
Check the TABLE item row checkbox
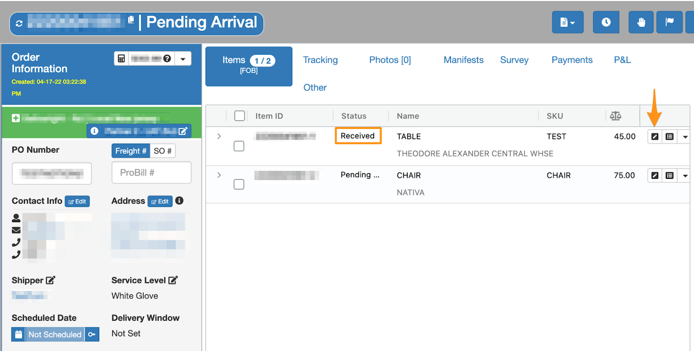[239, 146]
